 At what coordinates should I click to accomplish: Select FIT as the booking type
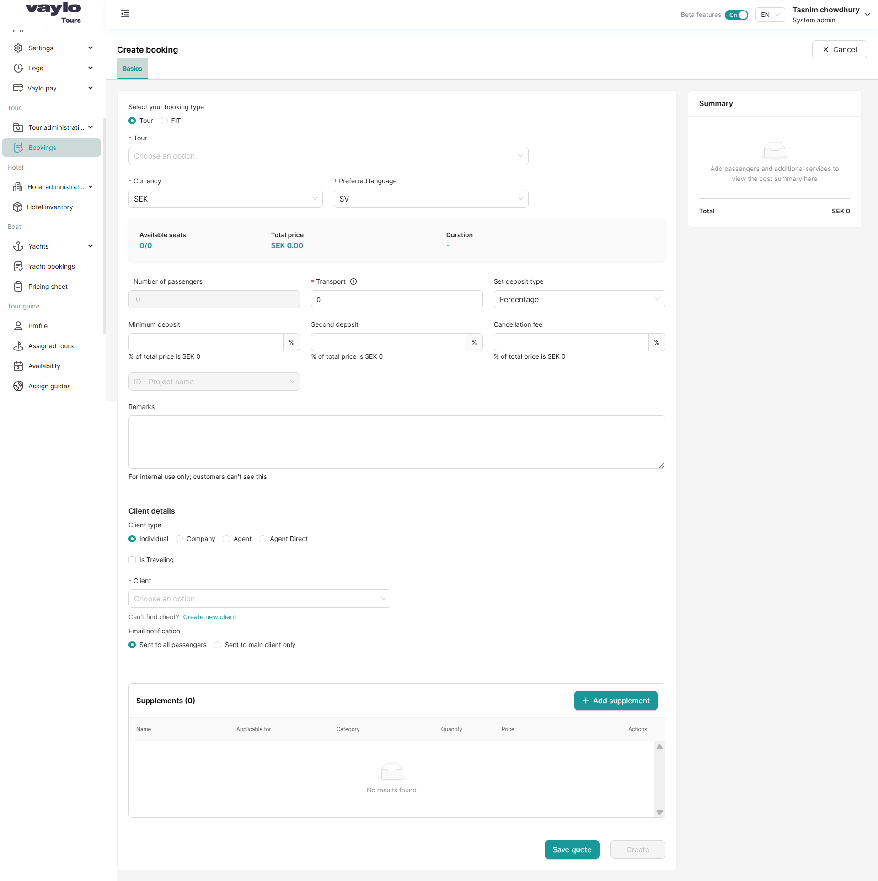pos(165,121)
